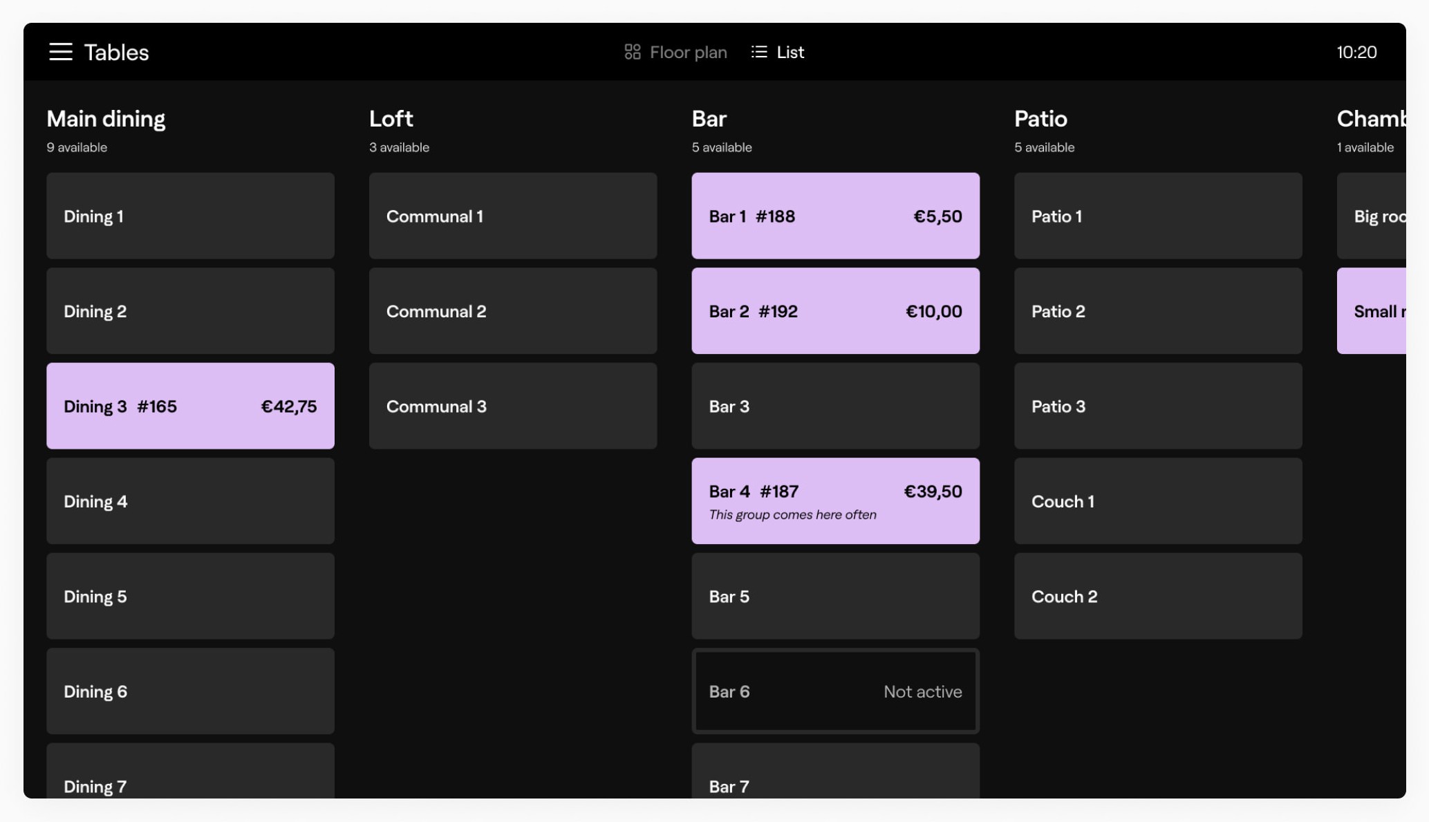
Task: Select the inactive Bar 6 table
Action: pos(835,691)
